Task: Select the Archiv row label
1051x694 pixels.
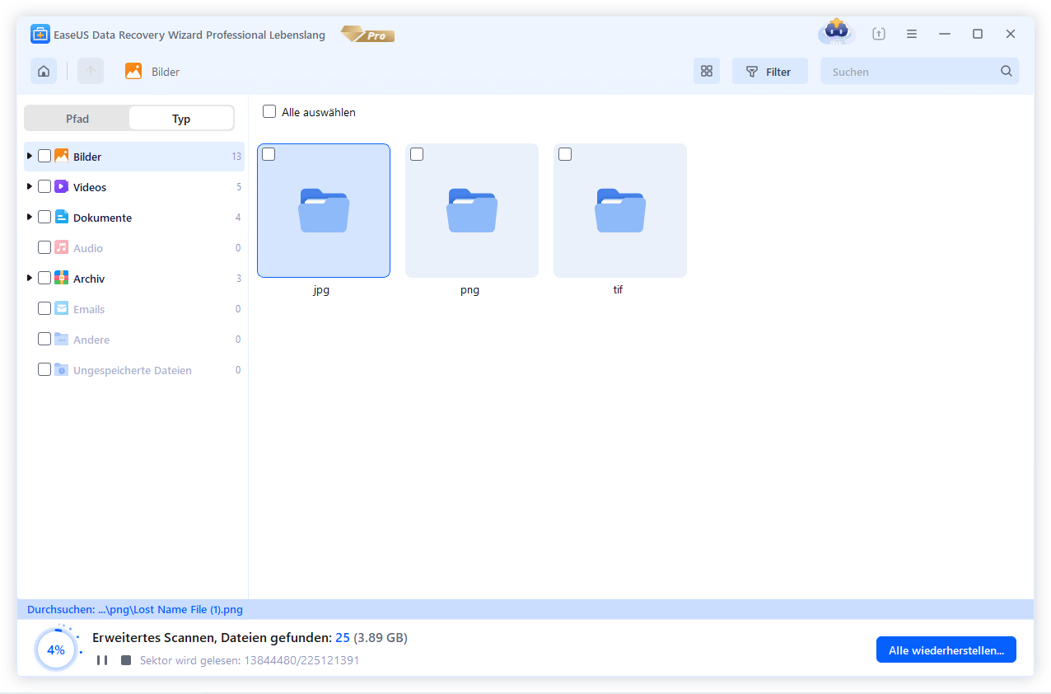Action: tap(89, 279)
